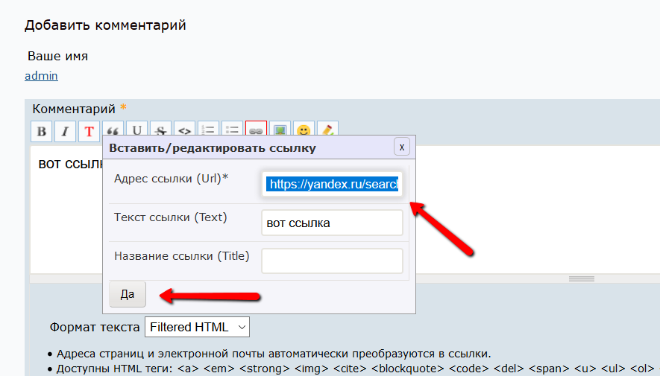This screenshot has height=376, width=660.
Task: Click the insert link chain icon
Action: [256, 132]
